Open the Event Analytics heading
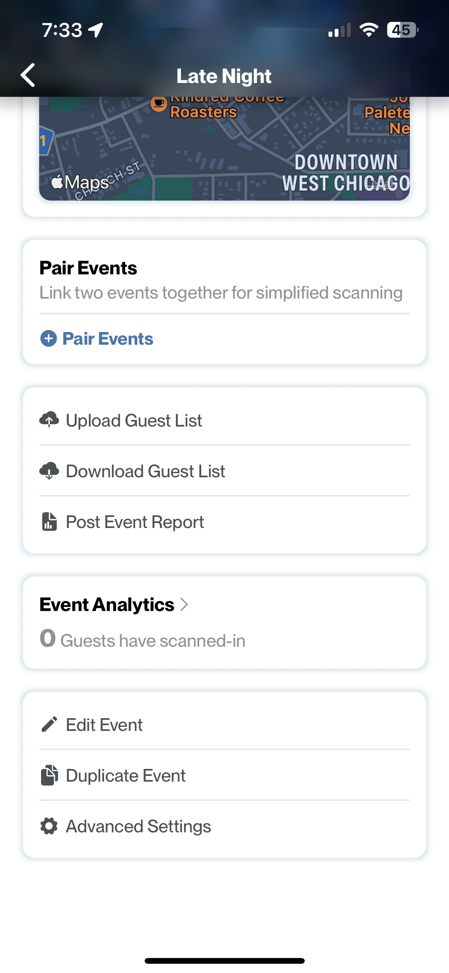This screenshot has height=973, width=449. (x=107, y=604)
